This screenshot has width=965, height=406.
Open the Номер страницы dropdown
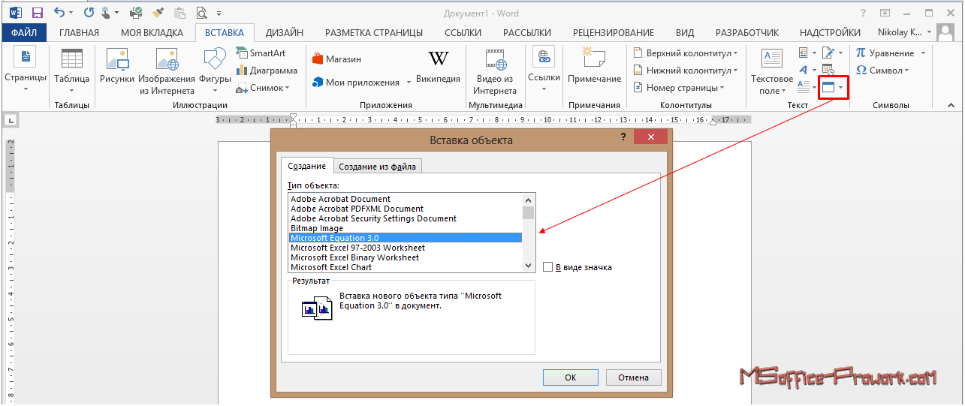(x=680, y=88)
